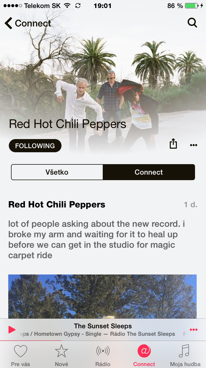The image size is (206, 368).
Task: Open the red mini-player options ellipsis
Action: [194, 330]
